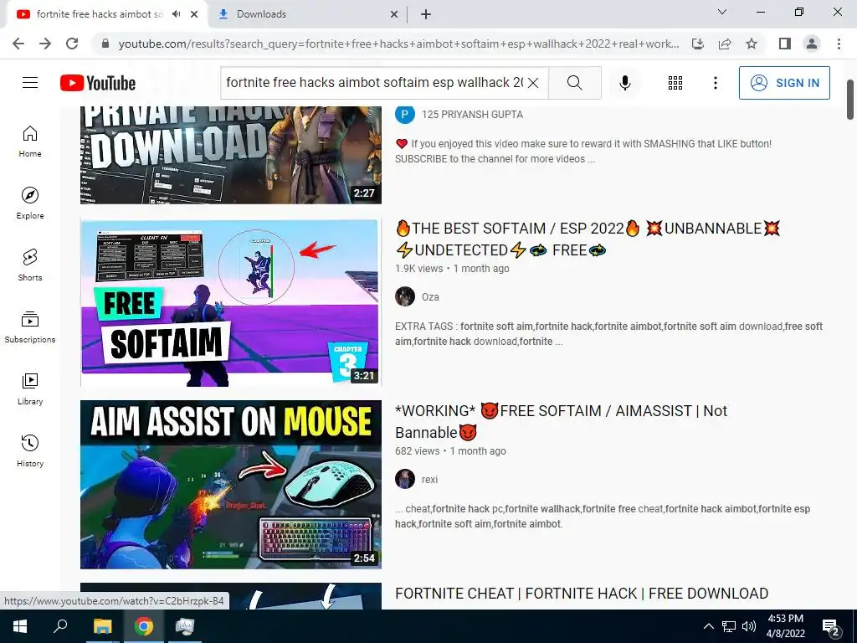Image resolution: width=857 pixels, height=643 pixels.
Task: Click Oza's channel avatar
Action: (x=405, y=297)
